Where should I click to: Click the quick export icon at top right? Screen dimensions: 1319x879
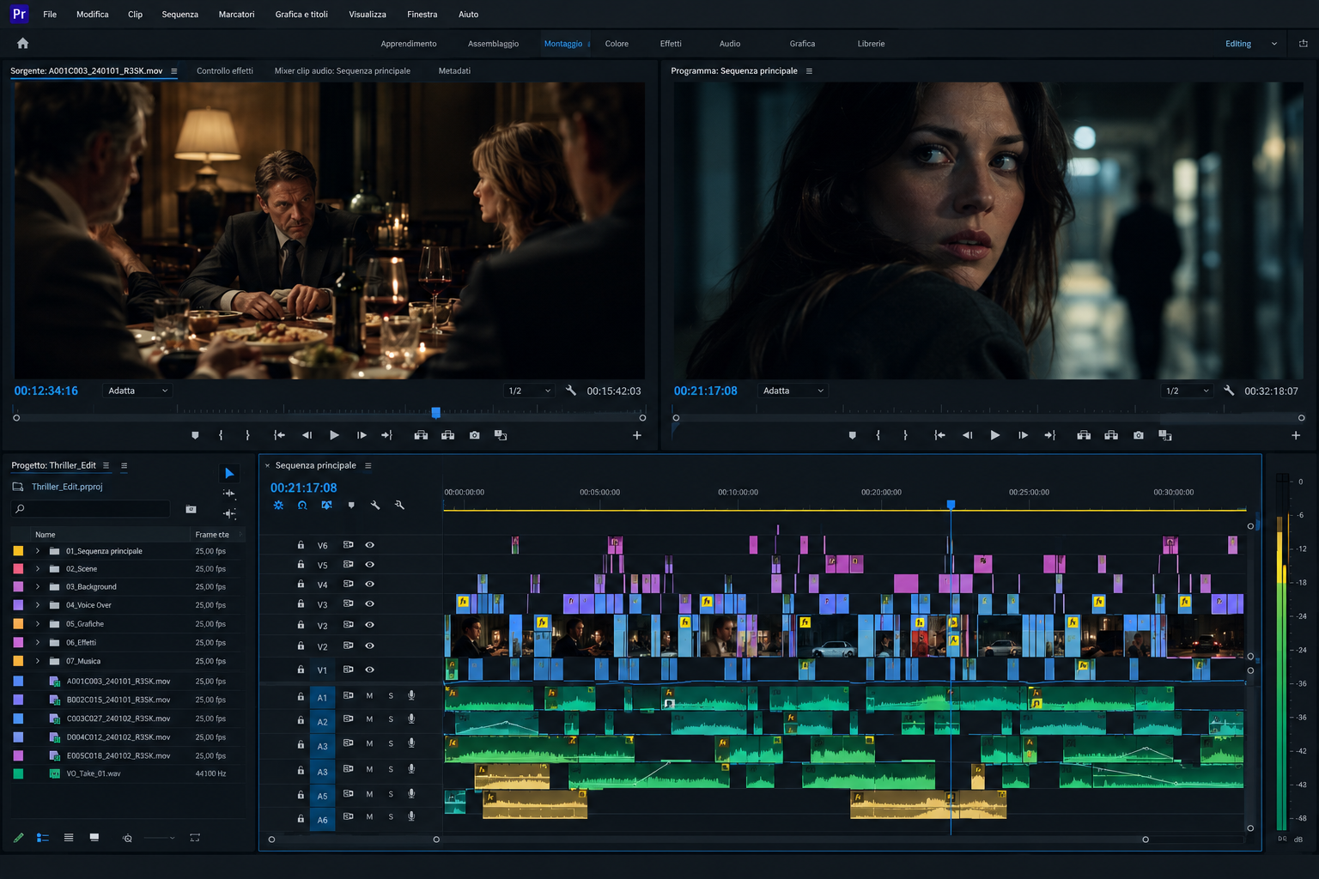1303,44
